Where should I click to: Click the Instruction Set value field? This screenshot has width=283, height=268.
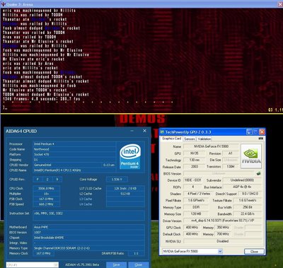point(88,216)
